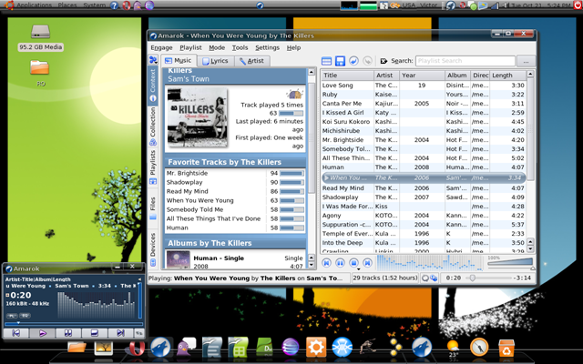Toggle random mode in the status bar
The width and height of the screenshot is (583, 364).
point(434,278)
